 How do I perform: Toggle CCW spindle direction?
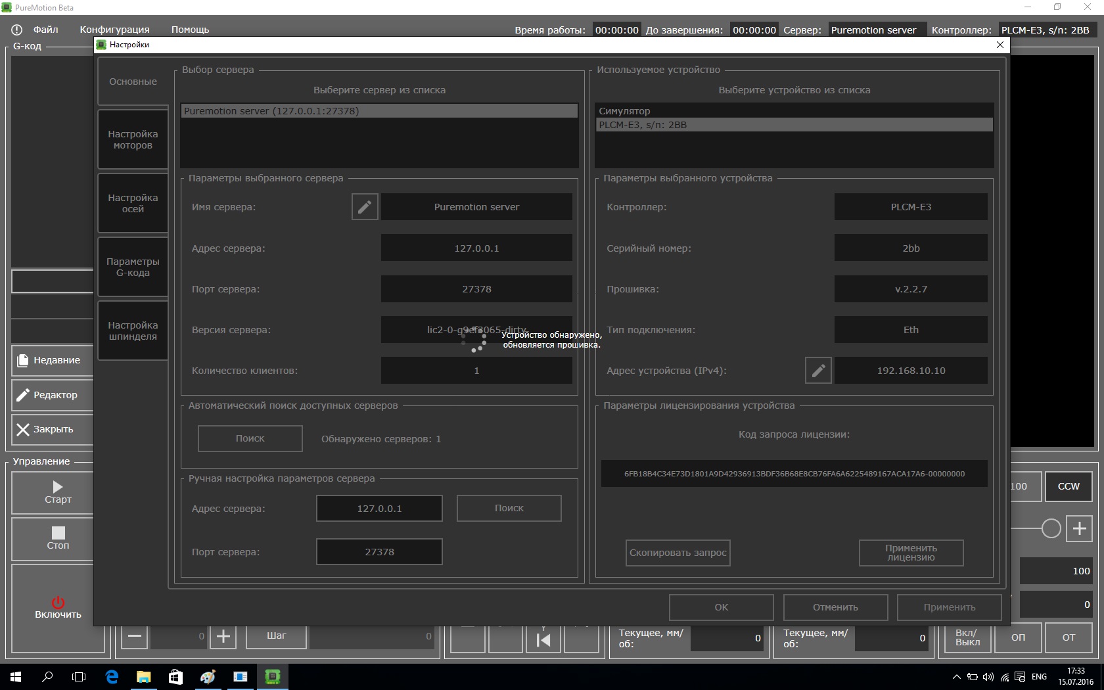coord(1069,486)
